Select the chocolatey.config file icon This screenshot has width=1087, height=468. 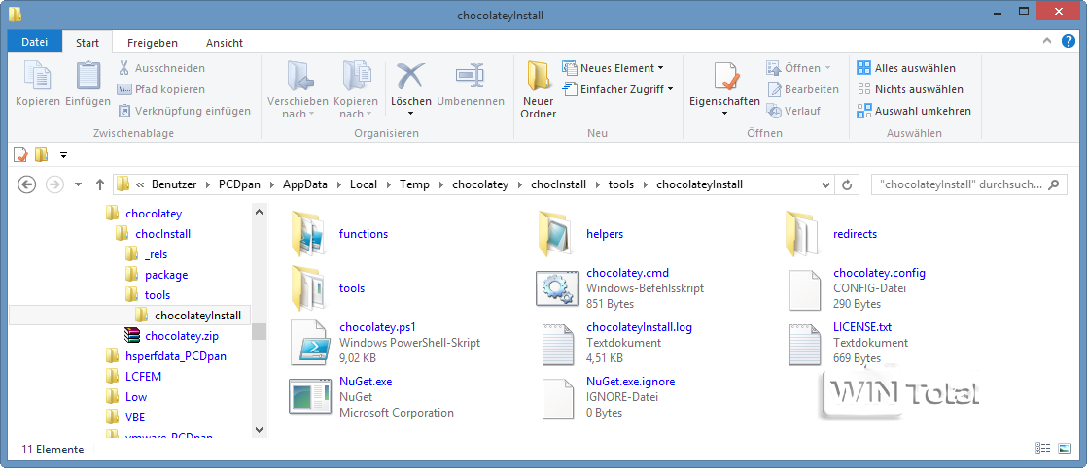[x=804, y=288]
